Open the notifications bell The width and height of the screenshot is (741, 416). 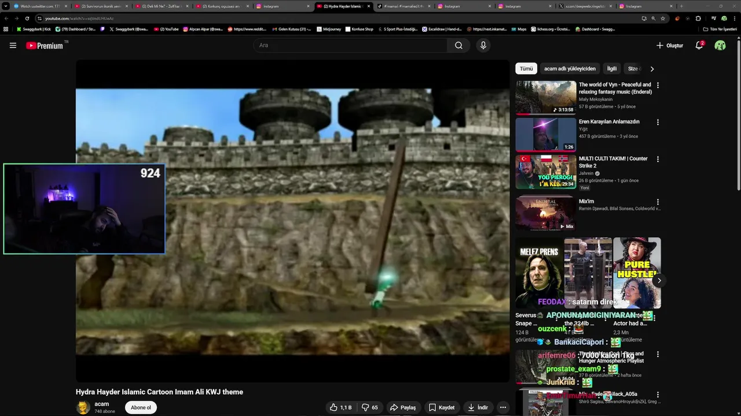click(x=699, y=45)
